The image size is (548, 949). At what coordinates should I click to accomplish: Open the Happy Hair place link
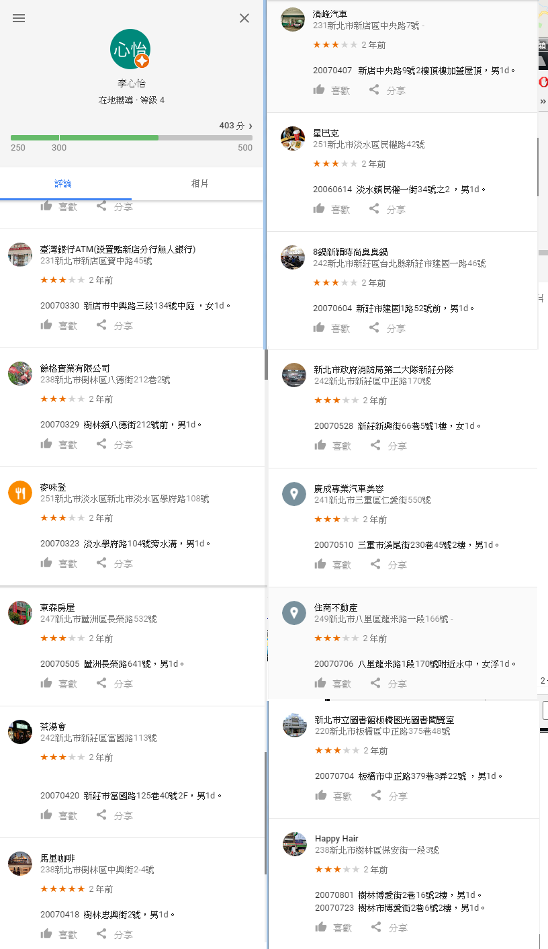click(336, 839)
